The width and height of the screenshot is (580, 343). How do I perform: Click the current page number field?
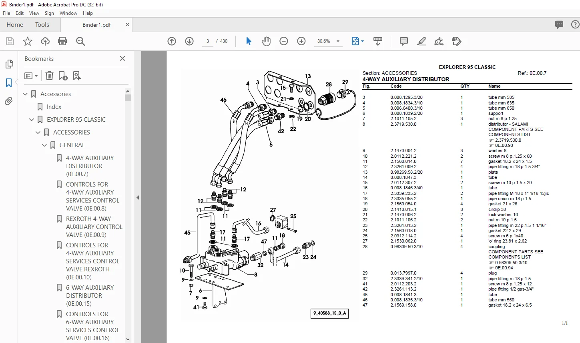pos(208,41)
